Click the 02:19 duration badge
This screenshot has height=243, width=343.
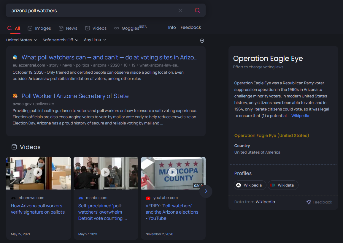coord(198,185)
